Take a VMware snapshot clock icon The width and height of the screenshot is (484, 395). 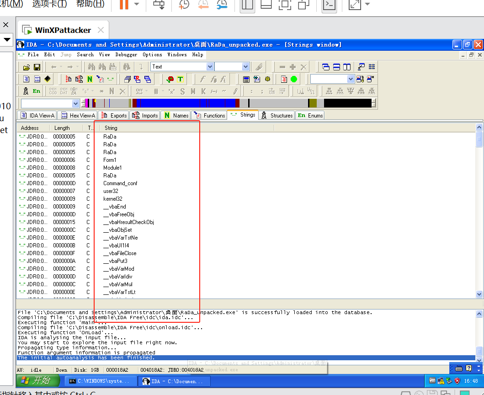(184, 4)
